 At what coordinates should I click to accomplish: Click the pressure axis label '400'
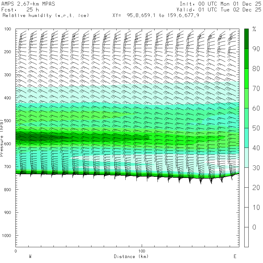point(8,98)
